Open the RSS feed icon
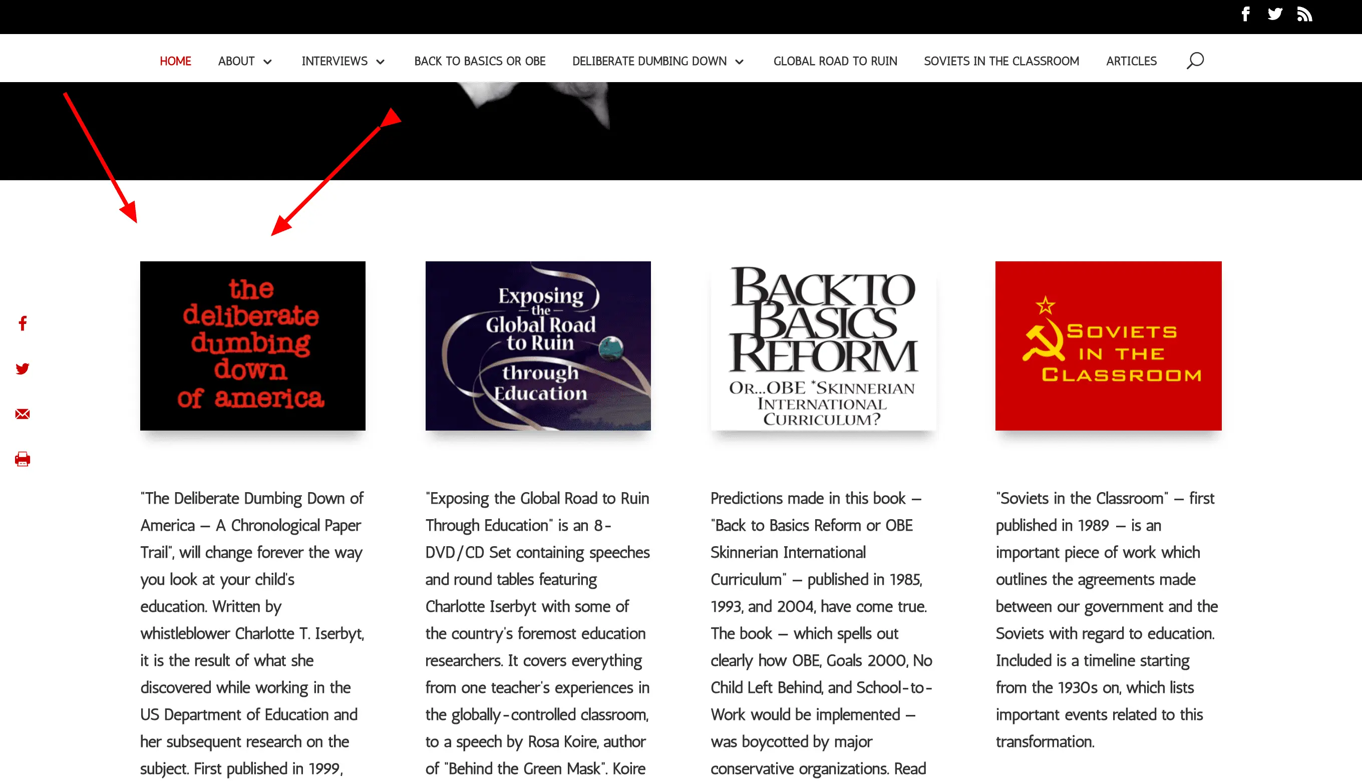This screenshot has width=1362, height=781. tap(1304, 14)
